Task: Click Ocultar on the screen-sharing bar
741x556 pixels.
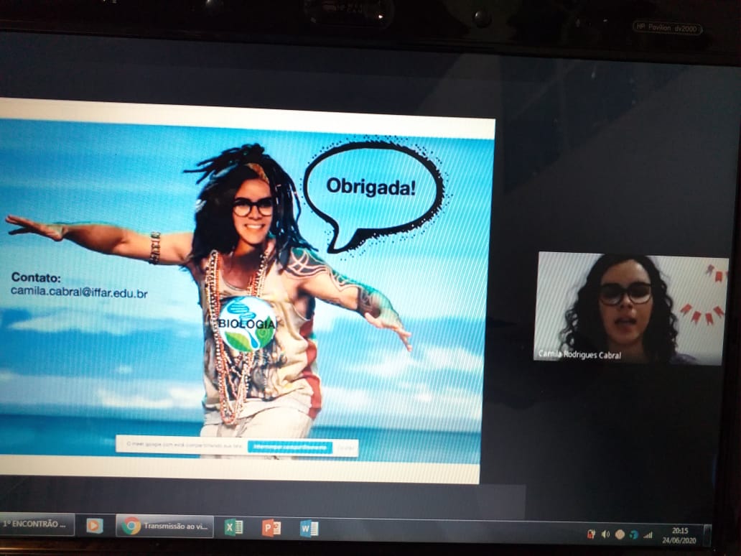Action: coord(346,448)
